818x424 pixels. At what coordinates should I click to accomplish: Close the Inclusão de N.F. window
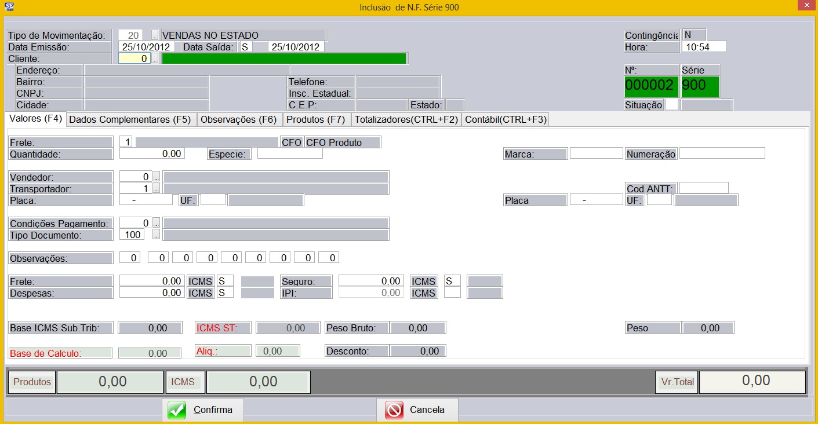[805, 7]
